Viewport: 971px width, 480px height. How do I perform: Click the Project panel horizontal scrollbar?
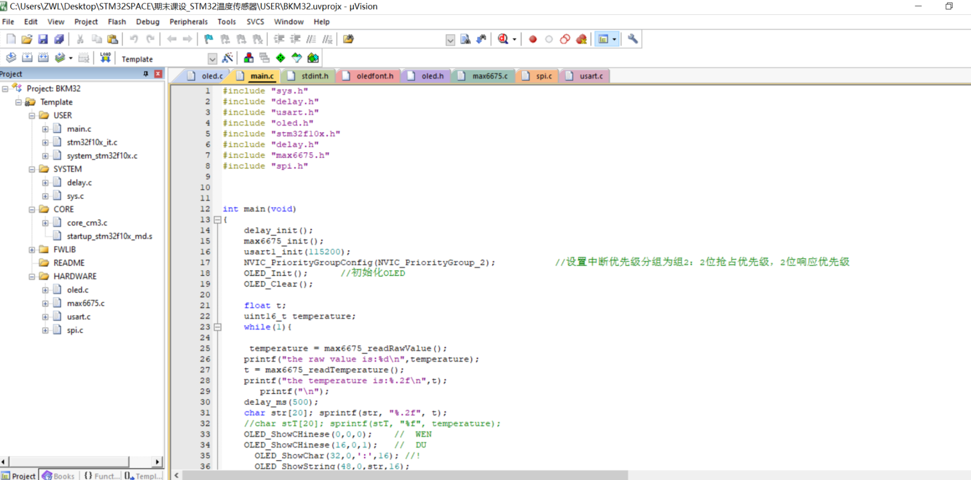point(69,461)
